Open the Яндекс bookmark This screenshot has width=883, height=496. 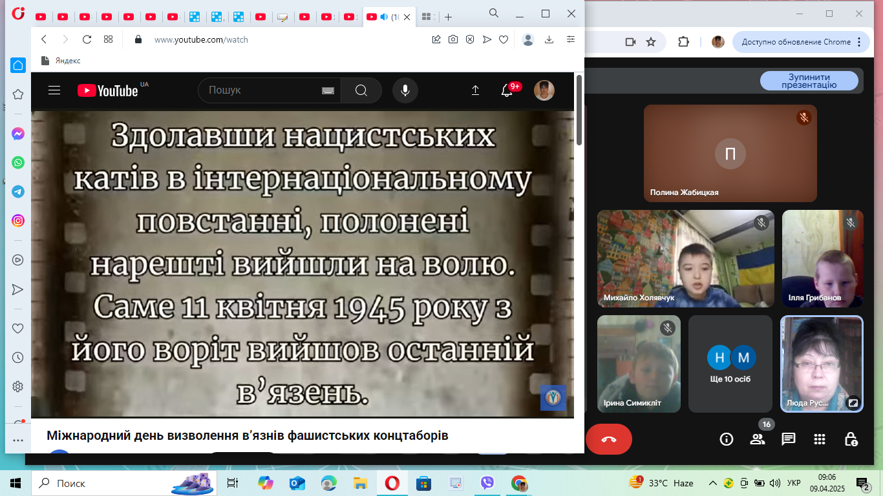pos(61,61)
